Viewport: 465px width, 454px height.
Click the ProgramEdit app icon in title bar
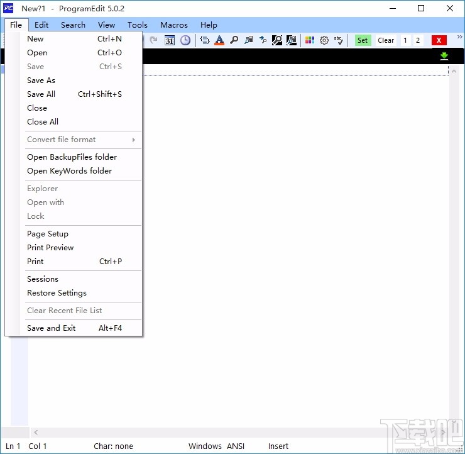8,8
